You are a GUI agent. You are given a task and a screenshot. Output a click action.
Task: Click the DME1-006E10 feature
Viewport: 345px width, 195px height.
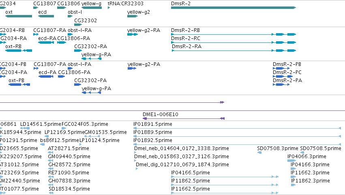click(184, 119)
